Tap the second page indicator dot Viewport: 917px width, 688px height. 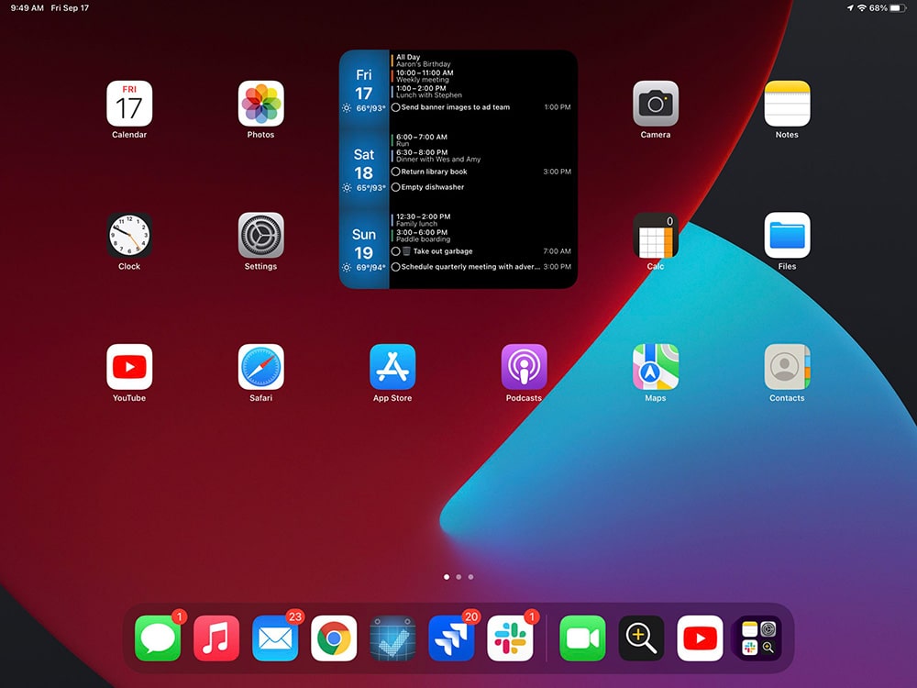click(458, 577)
